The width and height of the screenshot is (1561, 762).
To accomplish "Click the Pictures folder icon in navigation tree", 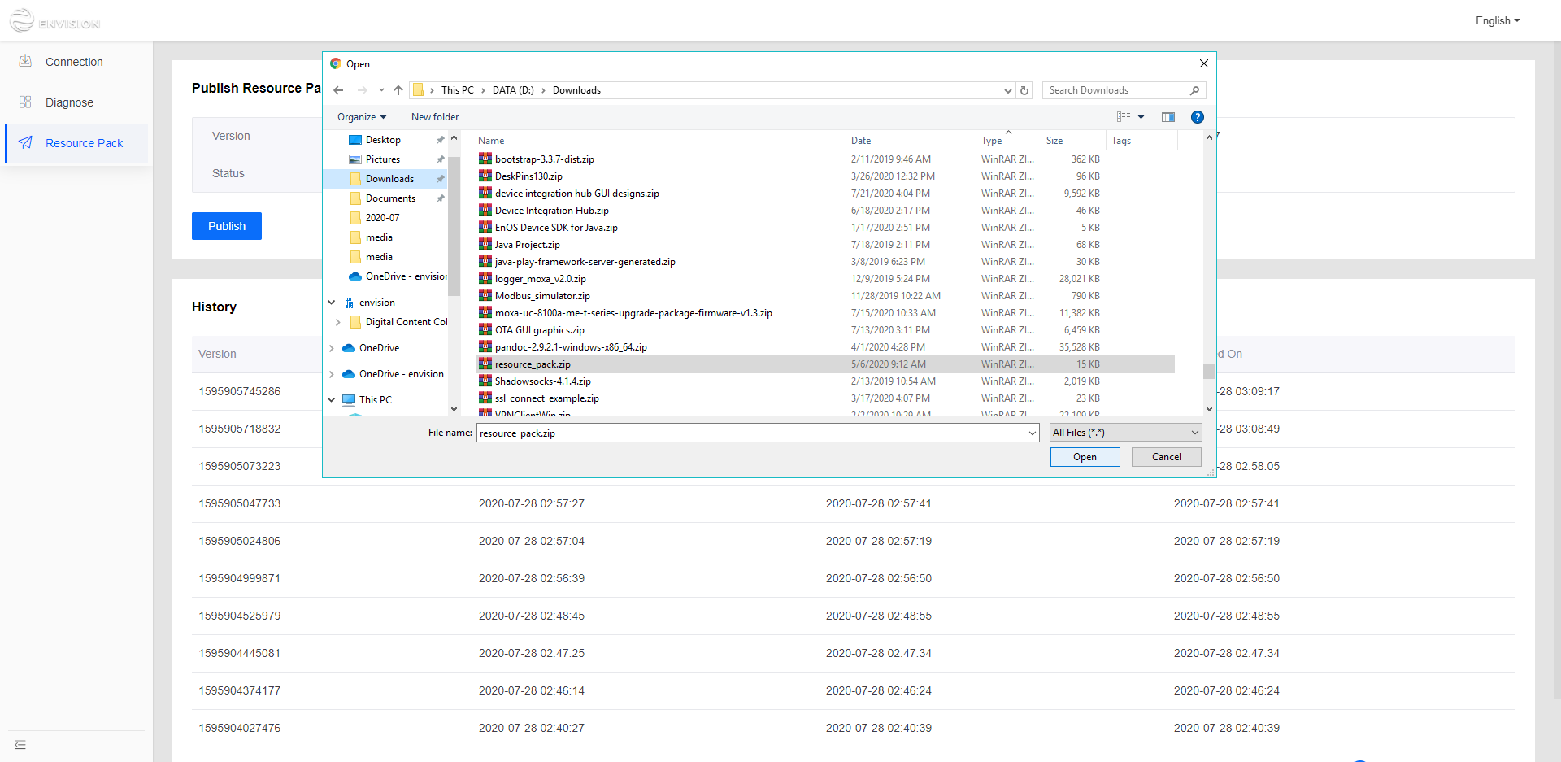I will (355, 159).
